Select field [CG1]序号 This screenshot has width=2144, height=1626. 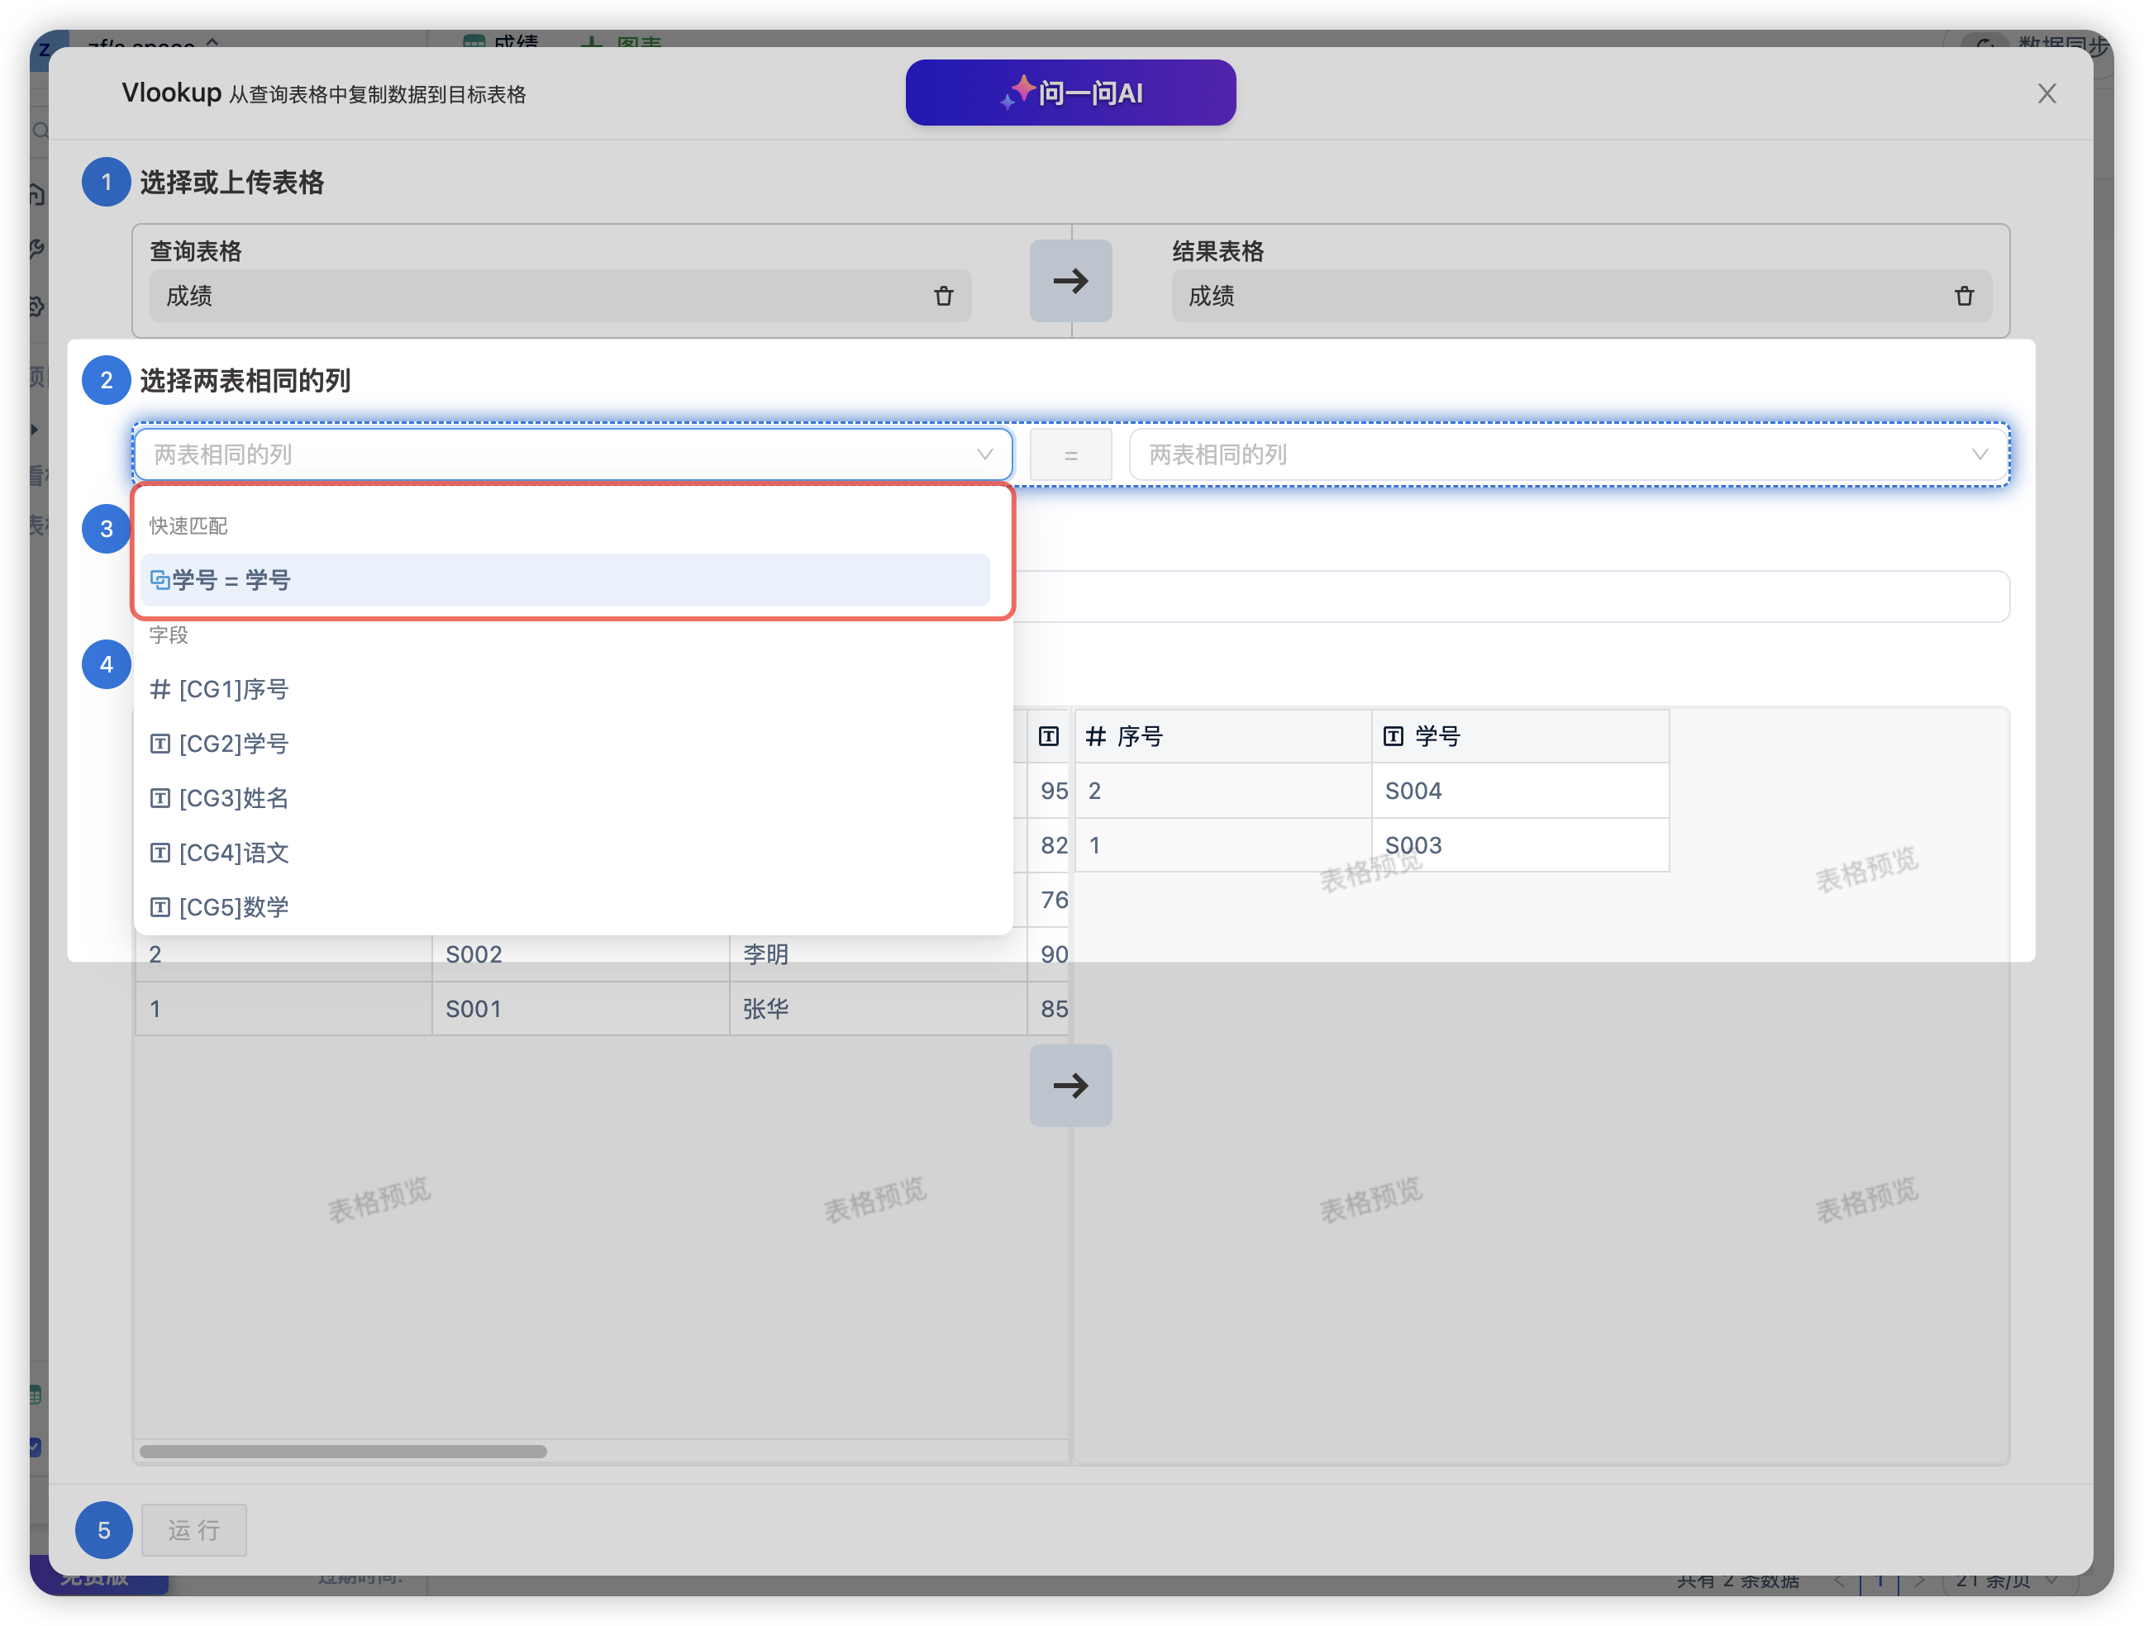[572, 689]
